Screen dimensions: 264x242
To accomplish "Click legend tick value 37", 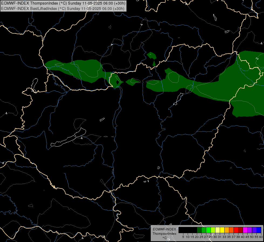I will [234, 237].
